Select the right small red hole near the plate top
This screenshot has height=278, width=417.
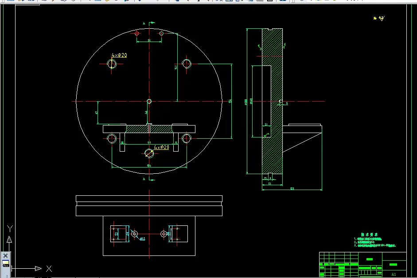click(161, 33)
